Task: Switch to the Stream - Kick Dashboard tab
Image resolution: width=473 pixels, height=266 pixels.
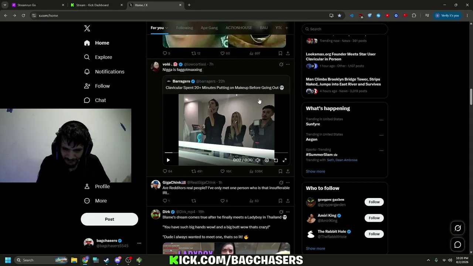Action: click(96, 5)
